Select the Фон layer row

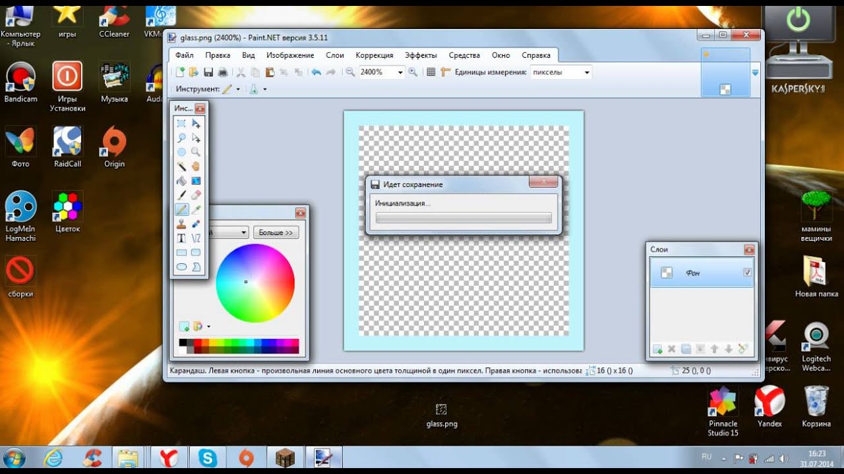coord(702,273)
